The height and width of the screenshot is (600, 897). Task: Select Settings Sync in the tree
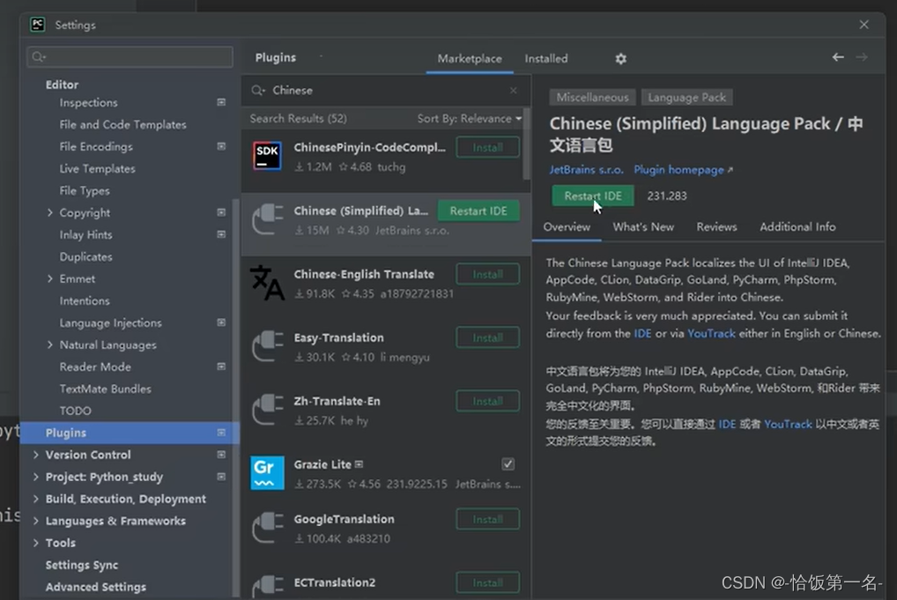pos(82,565)
